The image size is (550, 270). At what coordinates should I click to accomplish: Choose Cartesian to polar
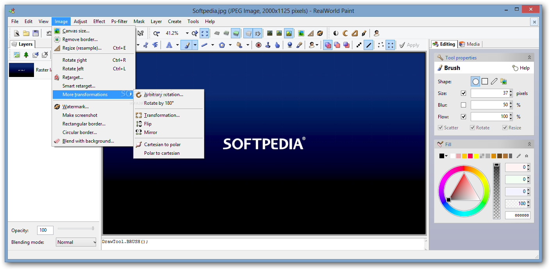pyautogui.click(x=168, y=145)
